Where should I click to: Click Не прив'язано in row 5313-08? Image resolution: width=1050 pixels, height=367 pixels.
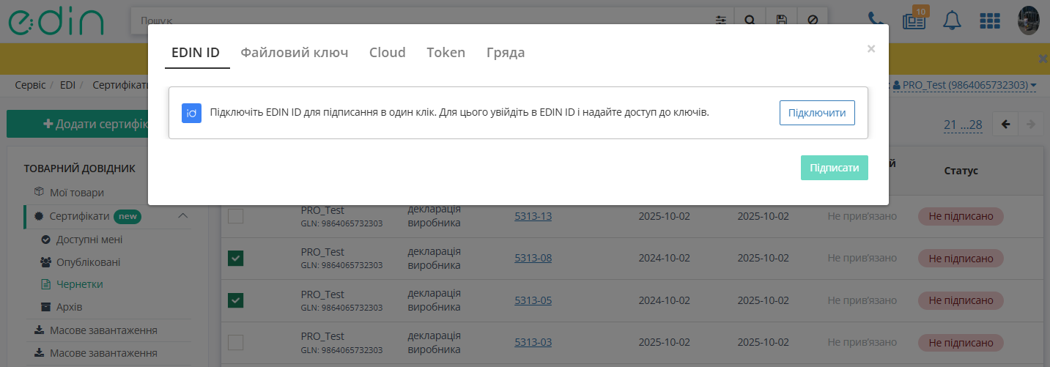point(862,258)
